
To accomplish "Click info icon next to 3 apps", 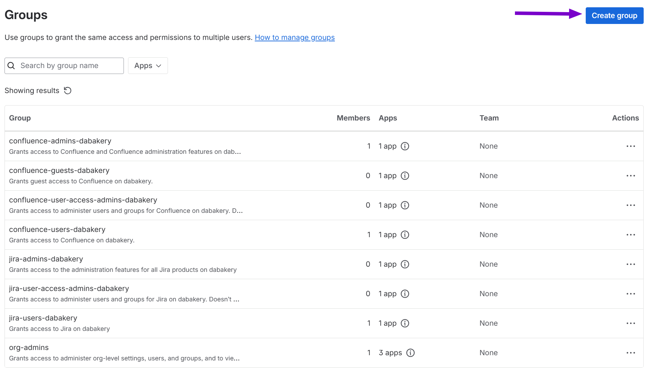I will pyautogui.click(x=410, y=353).
